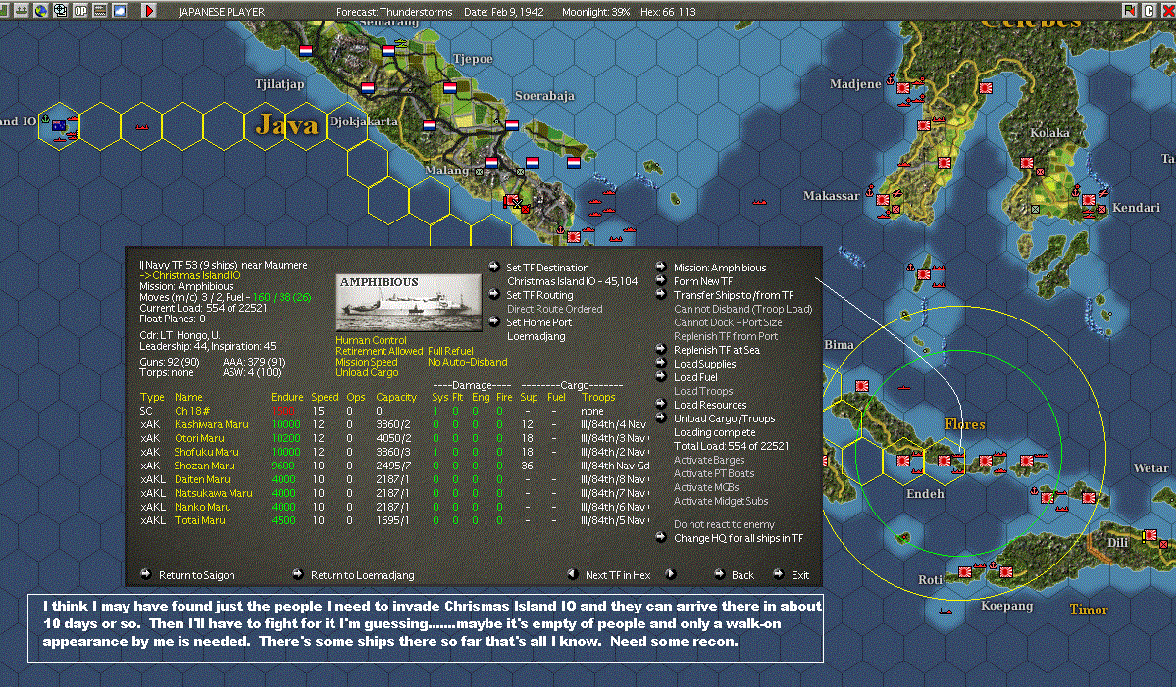Open ship Kashiwara Maru details
Screen dimensions: 1176x687
click(212, 424)
